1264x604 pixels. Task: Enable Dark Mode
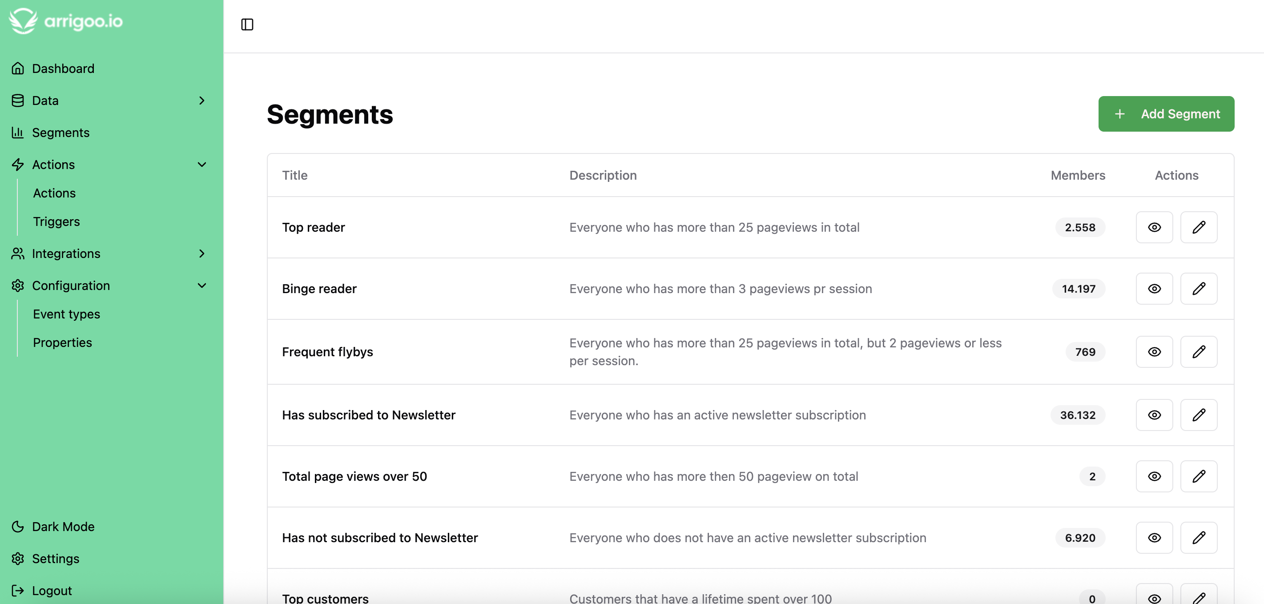[63, 527]
